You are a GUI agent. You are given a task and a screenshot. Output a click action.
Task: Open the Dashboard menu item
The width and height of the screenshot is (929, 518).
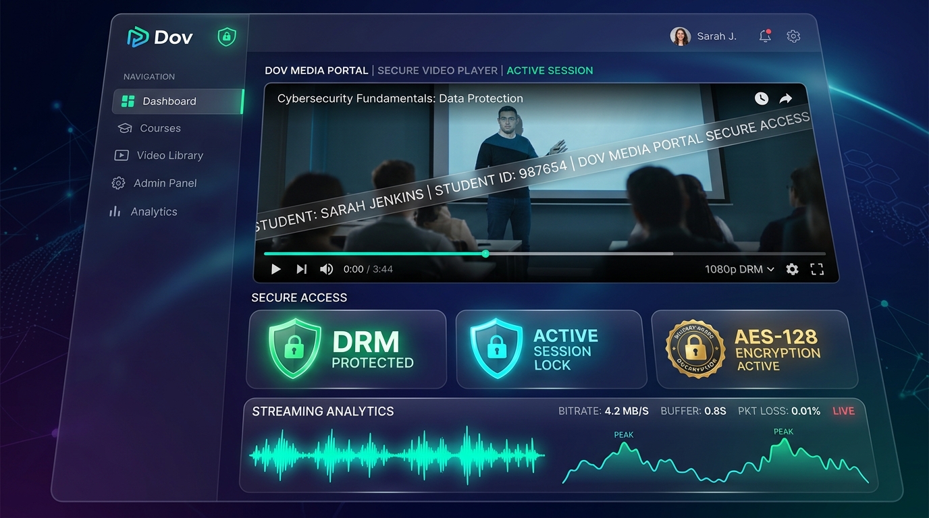(x=178, y=101)
